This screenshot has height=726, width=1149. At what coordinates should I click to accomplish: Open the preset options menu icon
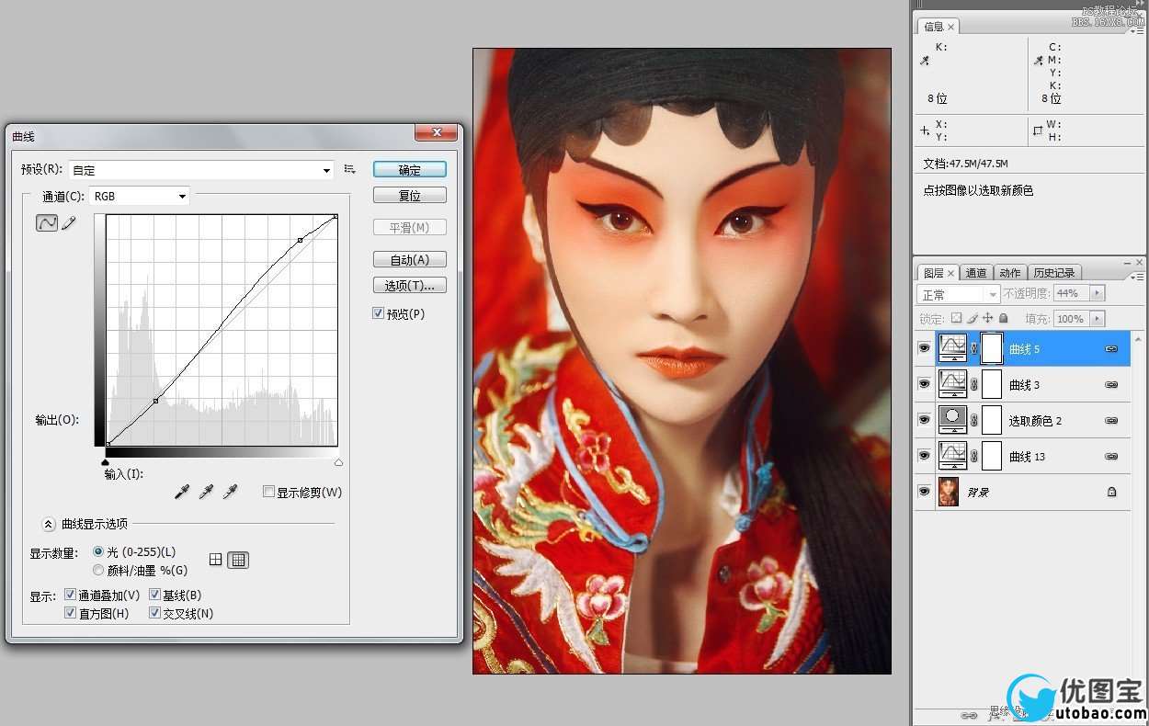coord(349,169)
